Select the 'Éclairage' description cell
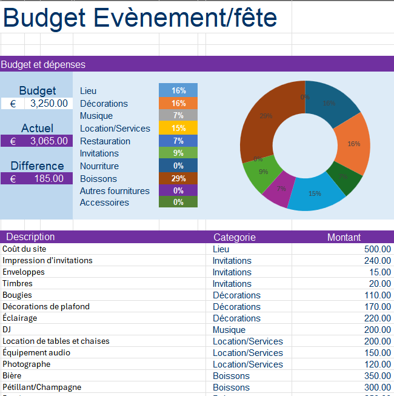The width and height of the screenshot is (394, 396). [x=103, y=318]
